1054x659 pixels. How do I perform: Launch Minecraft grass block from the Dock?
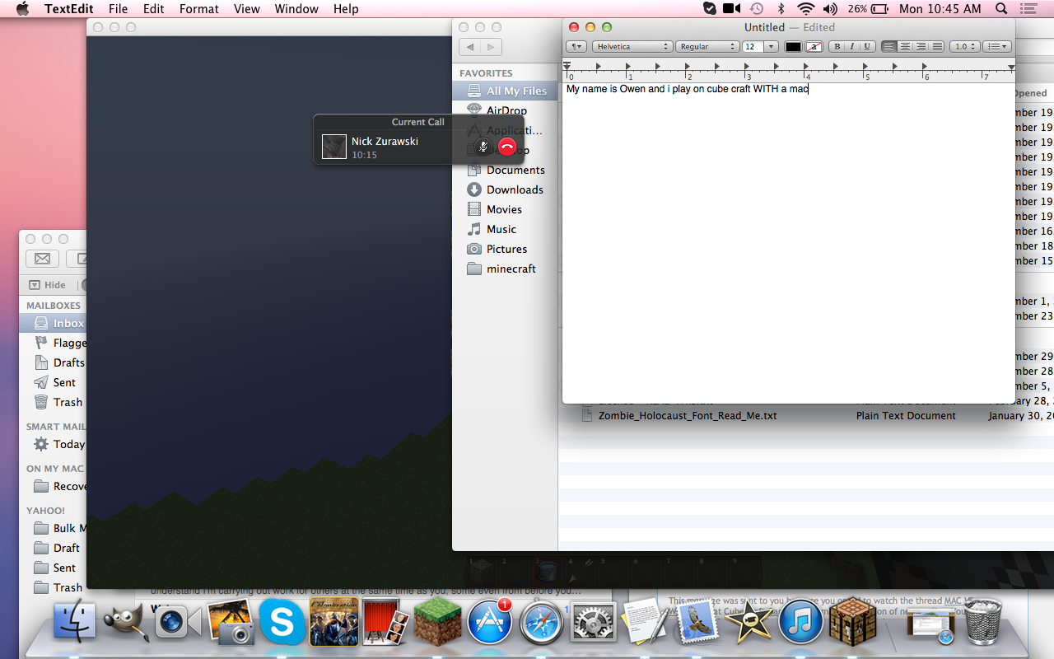[x=436, y=621]
